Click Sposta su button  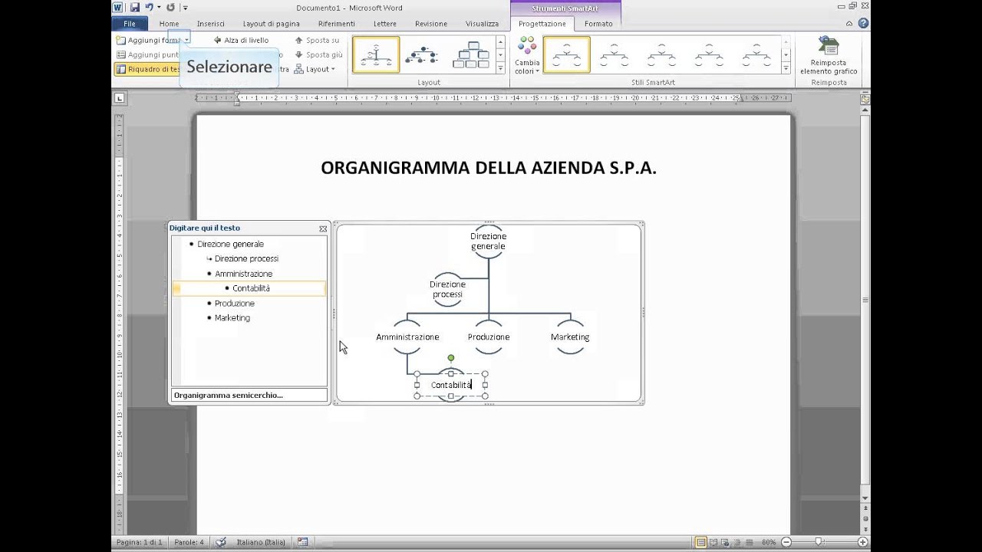(x=317, y=40)
